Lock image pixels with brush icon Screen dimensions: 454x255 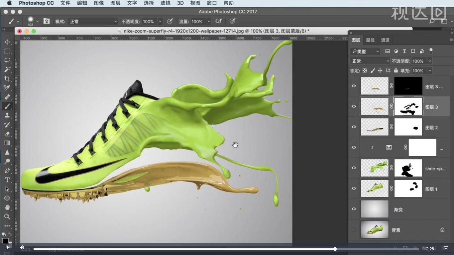tap(373, 71)
